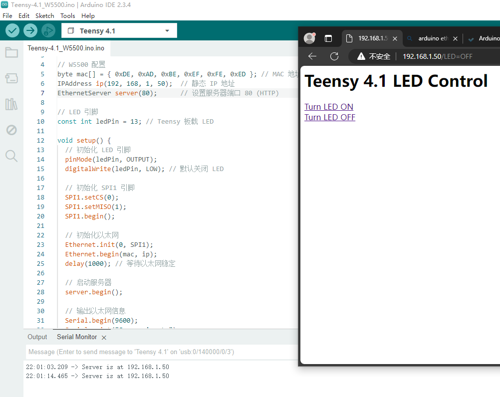Viewport: 500px width, 397px height.
Task: Click the 'EthernetServer server(80);' code
Action: point(107,93)
